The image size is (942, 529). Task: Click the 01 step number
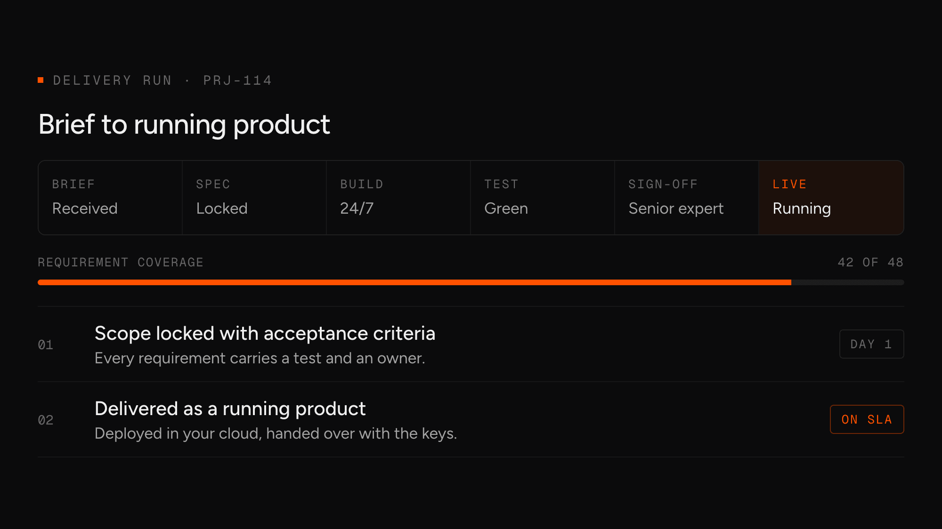click(x=46, y=345)
